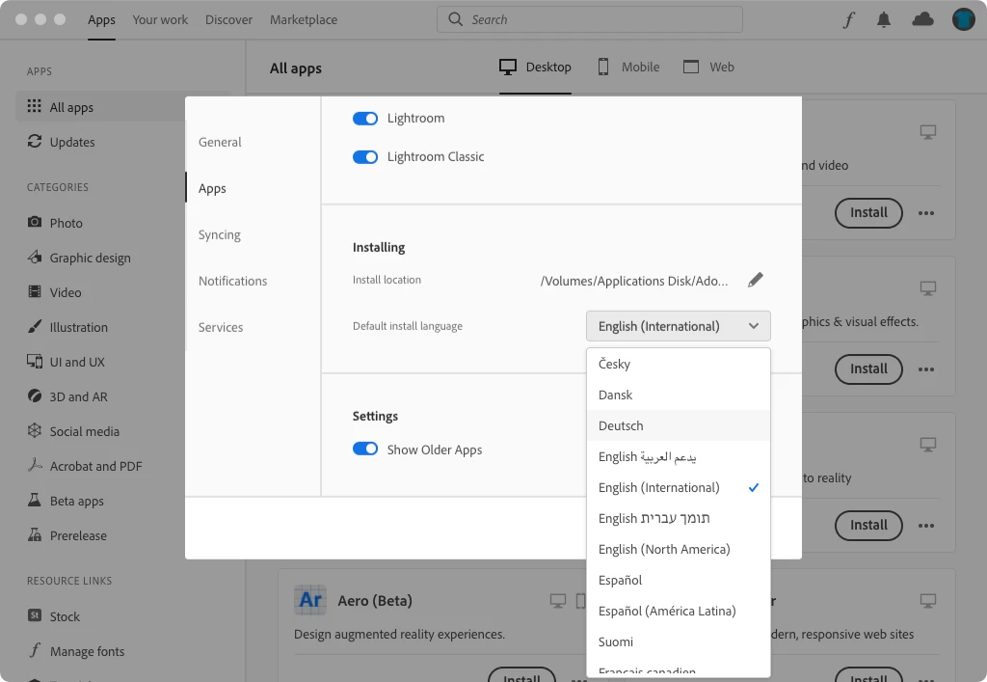The image size is (987, 682).
Task: Select All apps grid icon in sidebar
Action: (x=35, y=106)
